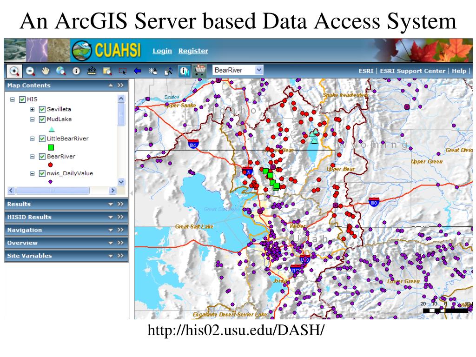
Task: Click the blue back arrow icon
Action: coord(138,71)
